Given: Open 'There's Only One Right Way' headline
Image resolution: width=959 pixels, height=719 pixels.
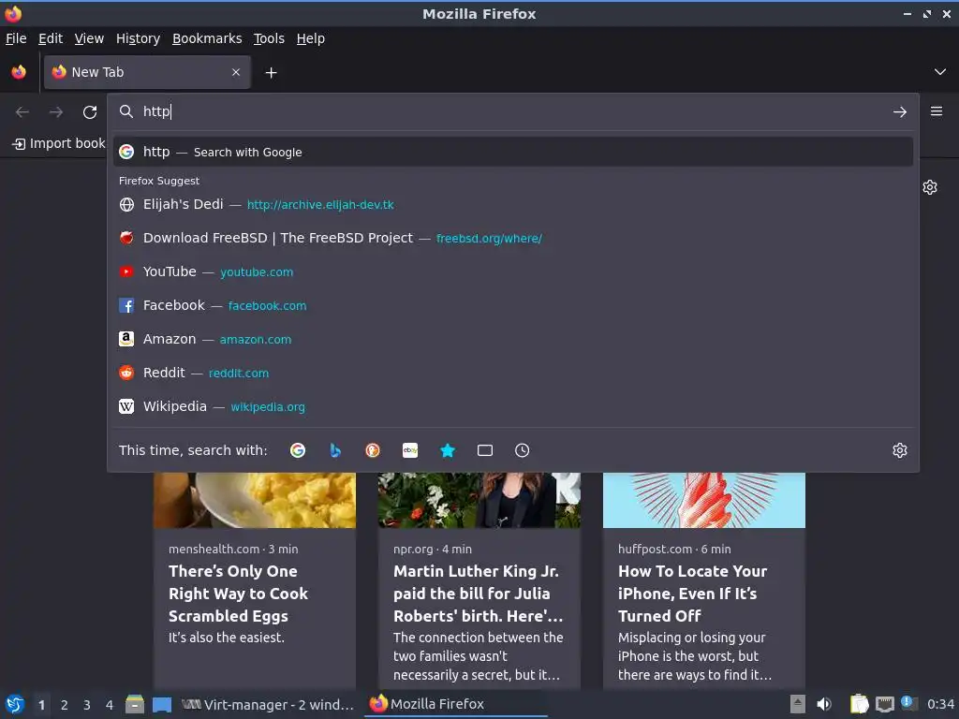Looking at the screenshot, I should (x=239, y=594).
